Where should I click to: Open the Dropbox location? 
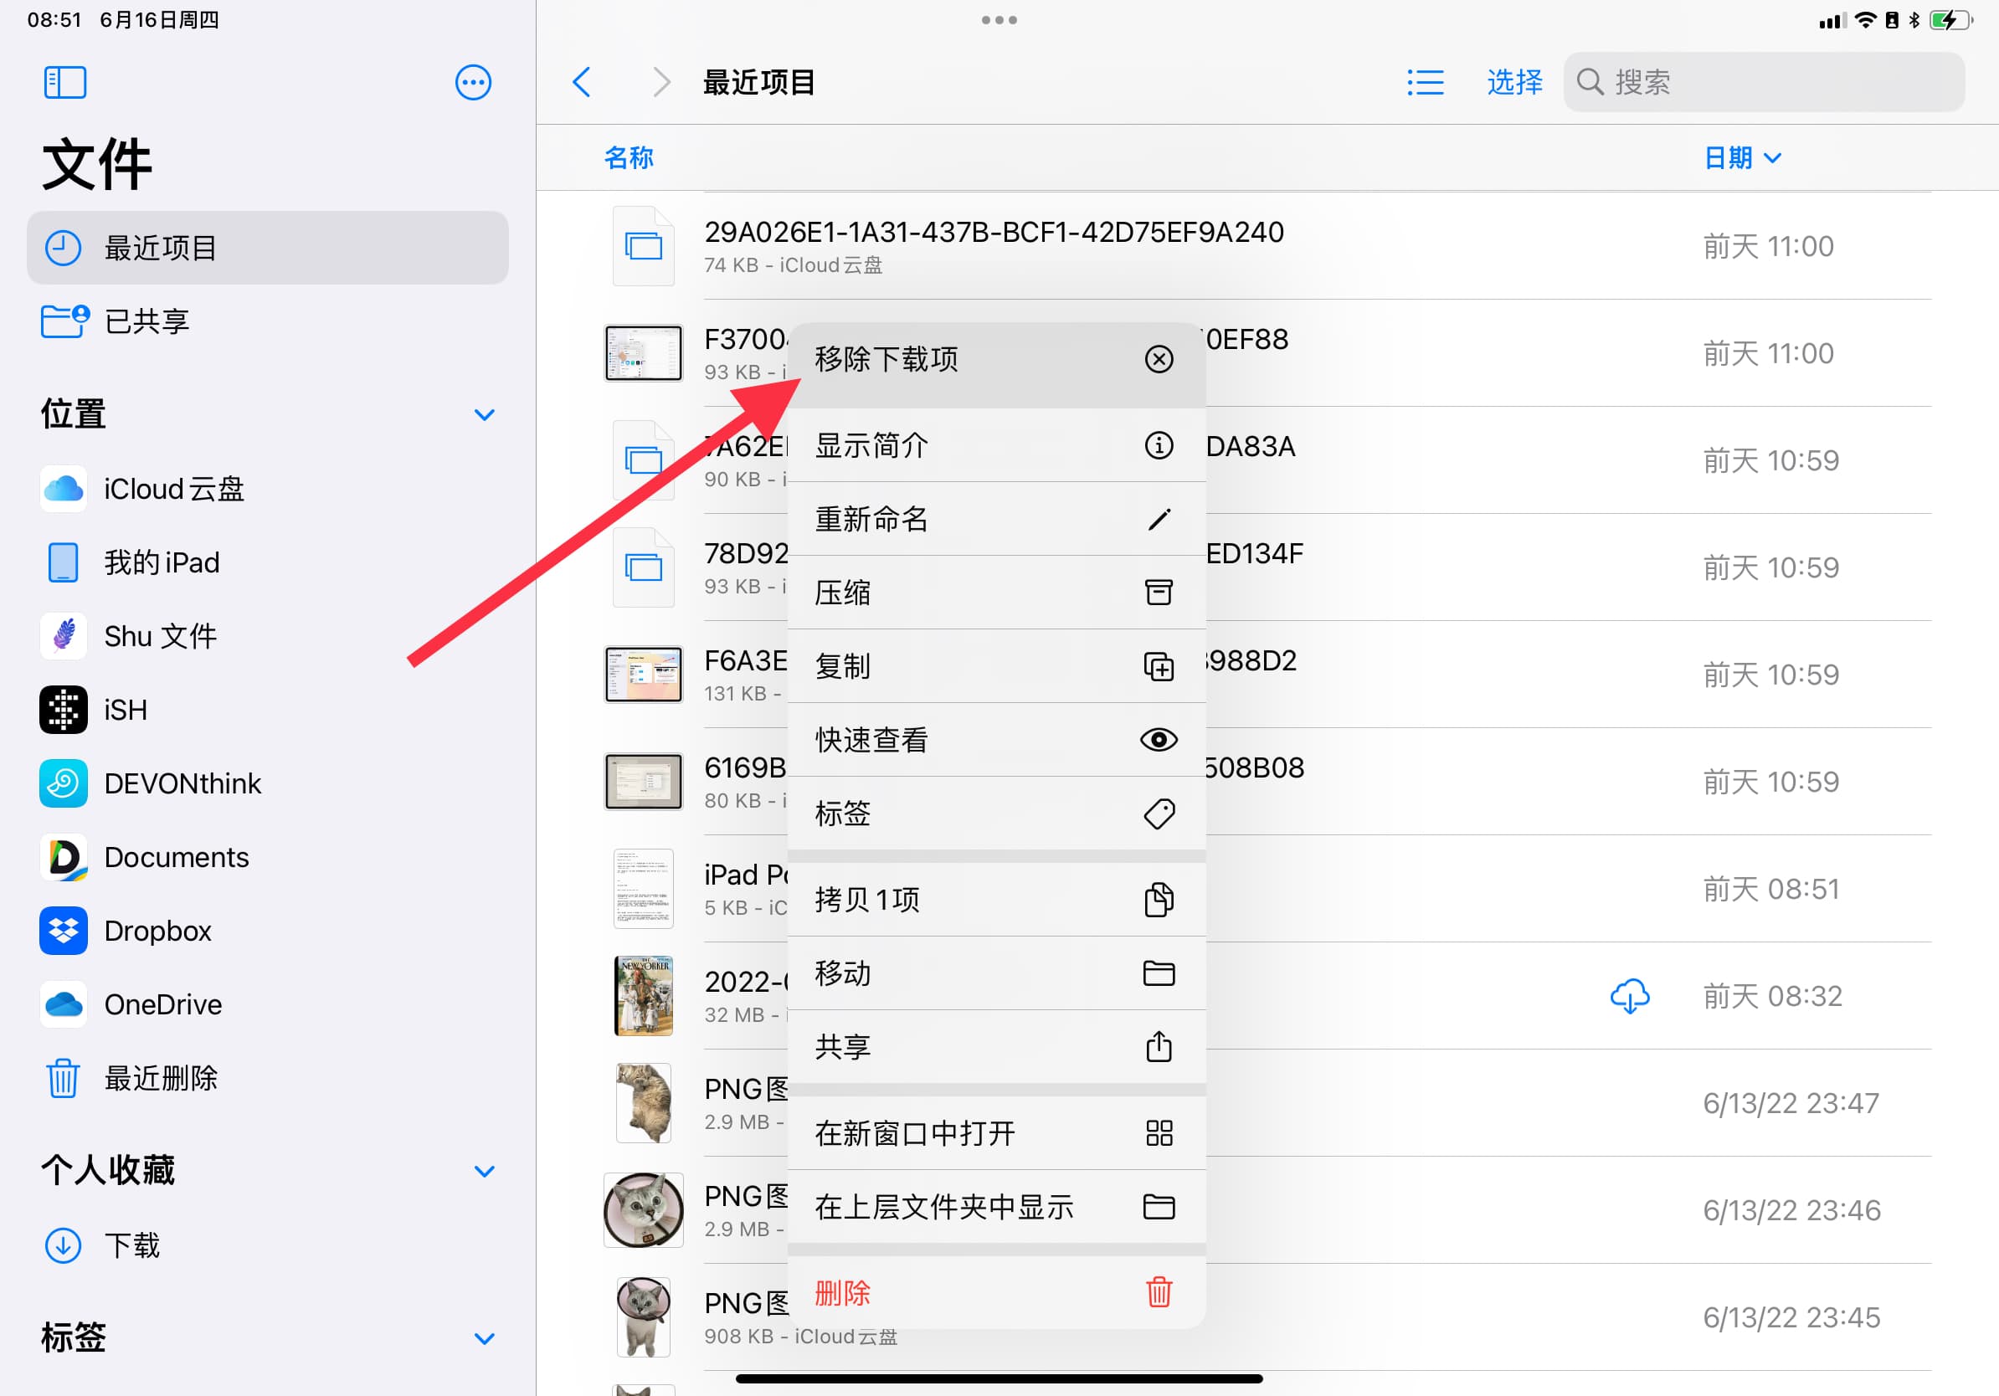[267, 931]
